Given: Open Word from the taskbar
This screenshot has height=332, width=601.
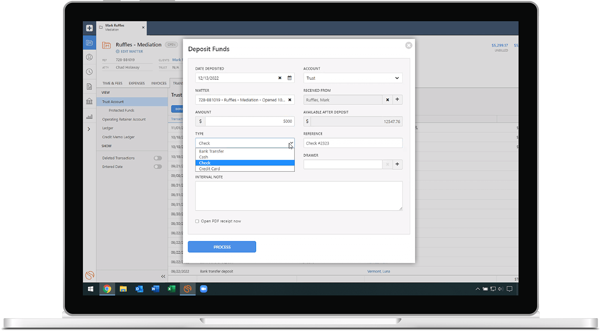Looking at the screenshot, I should click(x=155, y=289).
